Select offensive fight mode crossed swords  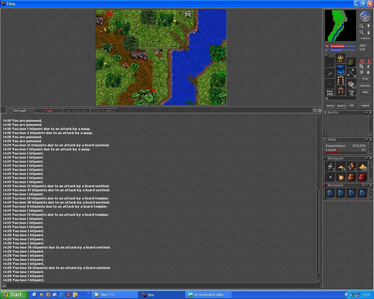click(362, 61)
